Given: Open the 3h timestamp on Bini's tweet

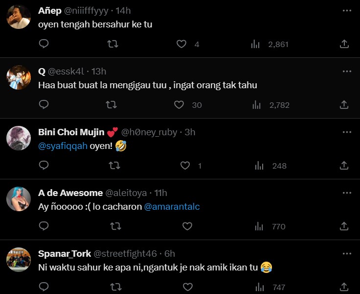Looking at the screenshot, I should 190,132.
